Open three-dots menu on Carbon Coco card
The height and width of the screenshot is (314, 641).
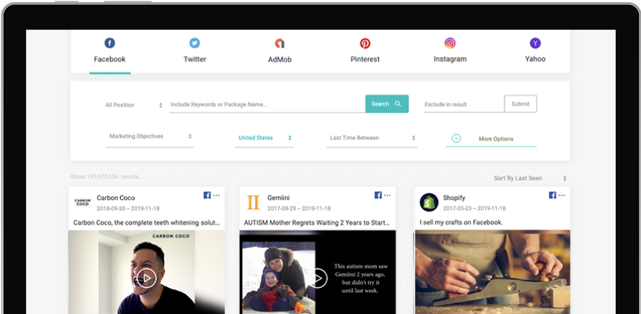point(217,196)
